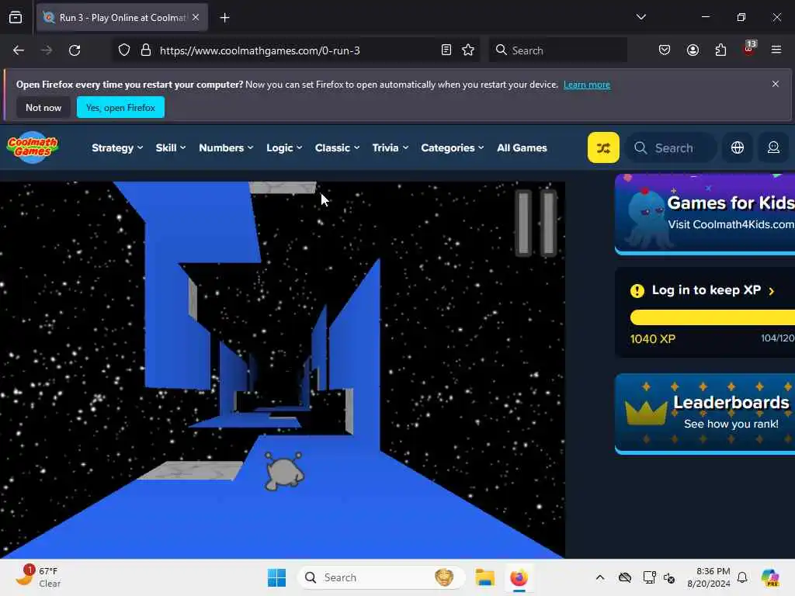Open the weather widget showing 67°F
Viewport: 795px width, 596px height.
38,577
